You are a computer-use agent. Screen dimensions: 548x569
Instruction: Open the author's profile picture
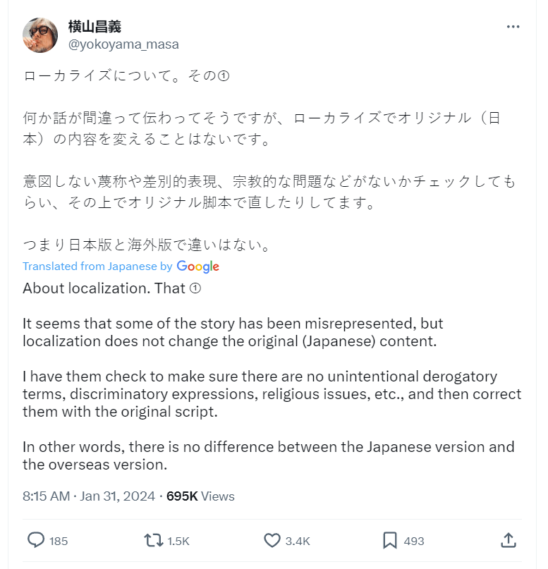point(40,35)
